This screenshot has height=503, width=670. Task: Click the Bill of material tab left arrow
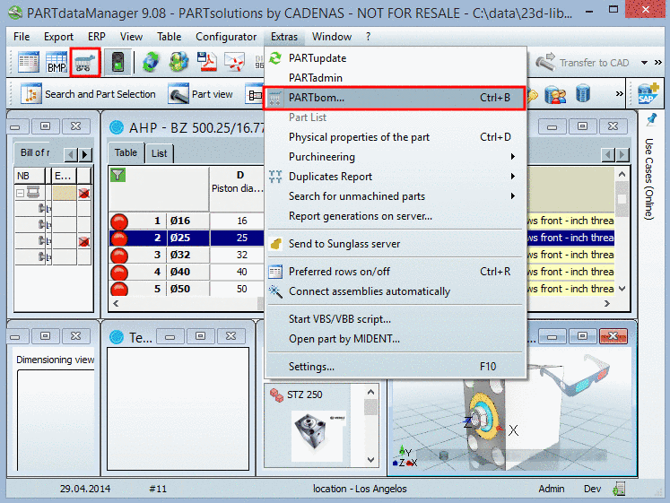pos(71,154)
